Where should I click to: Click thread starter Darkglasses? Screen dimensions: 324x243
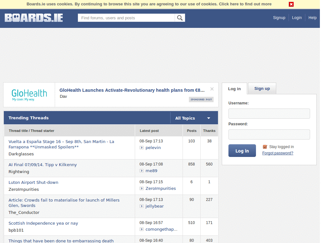pos(21,154)
